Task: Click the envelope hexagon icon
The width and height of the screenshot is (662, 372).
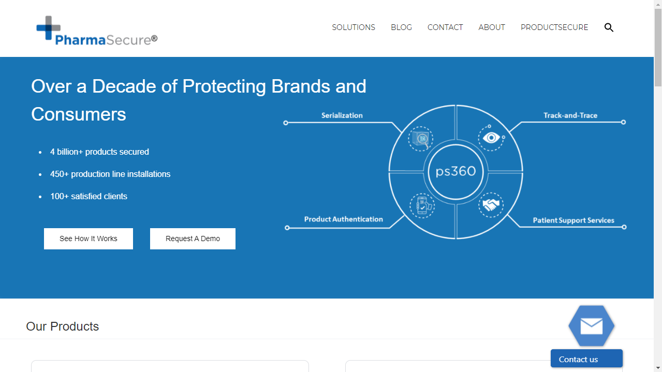Action: 592,326
